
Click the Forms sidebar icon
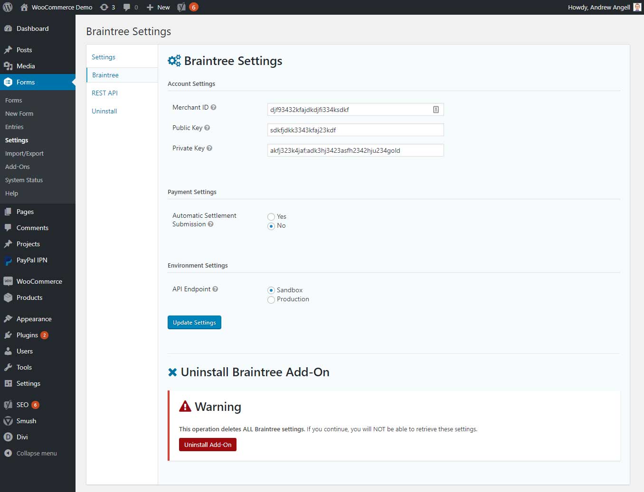tap(8, 82)
